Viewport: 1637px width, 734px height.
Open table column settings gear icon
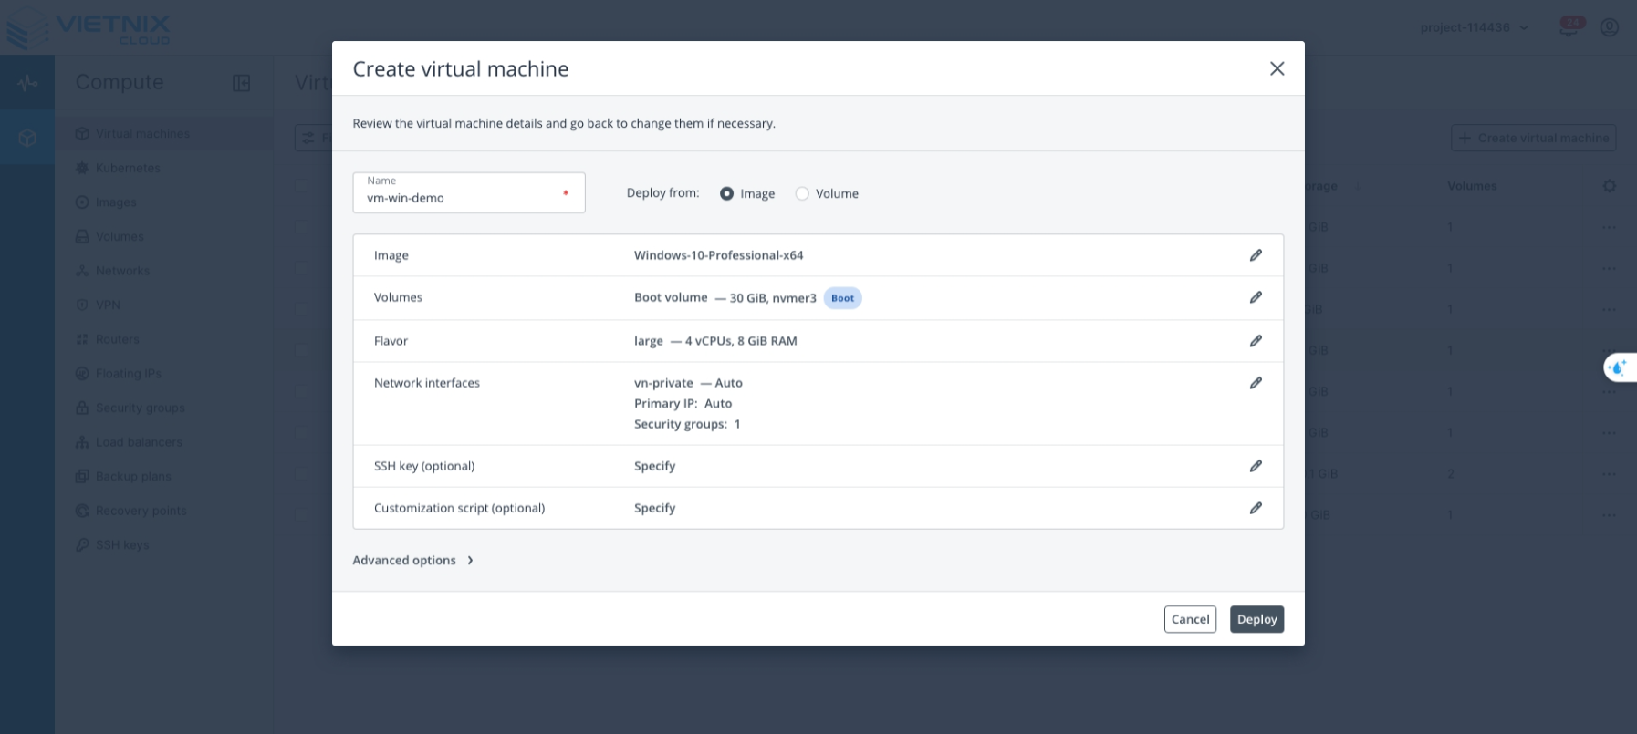tap(1609, 186)
